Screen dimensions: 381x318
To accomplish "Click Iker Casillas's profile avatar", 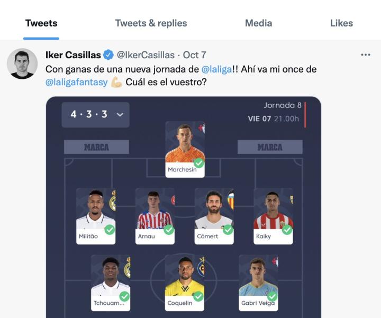I will point(22,64).
